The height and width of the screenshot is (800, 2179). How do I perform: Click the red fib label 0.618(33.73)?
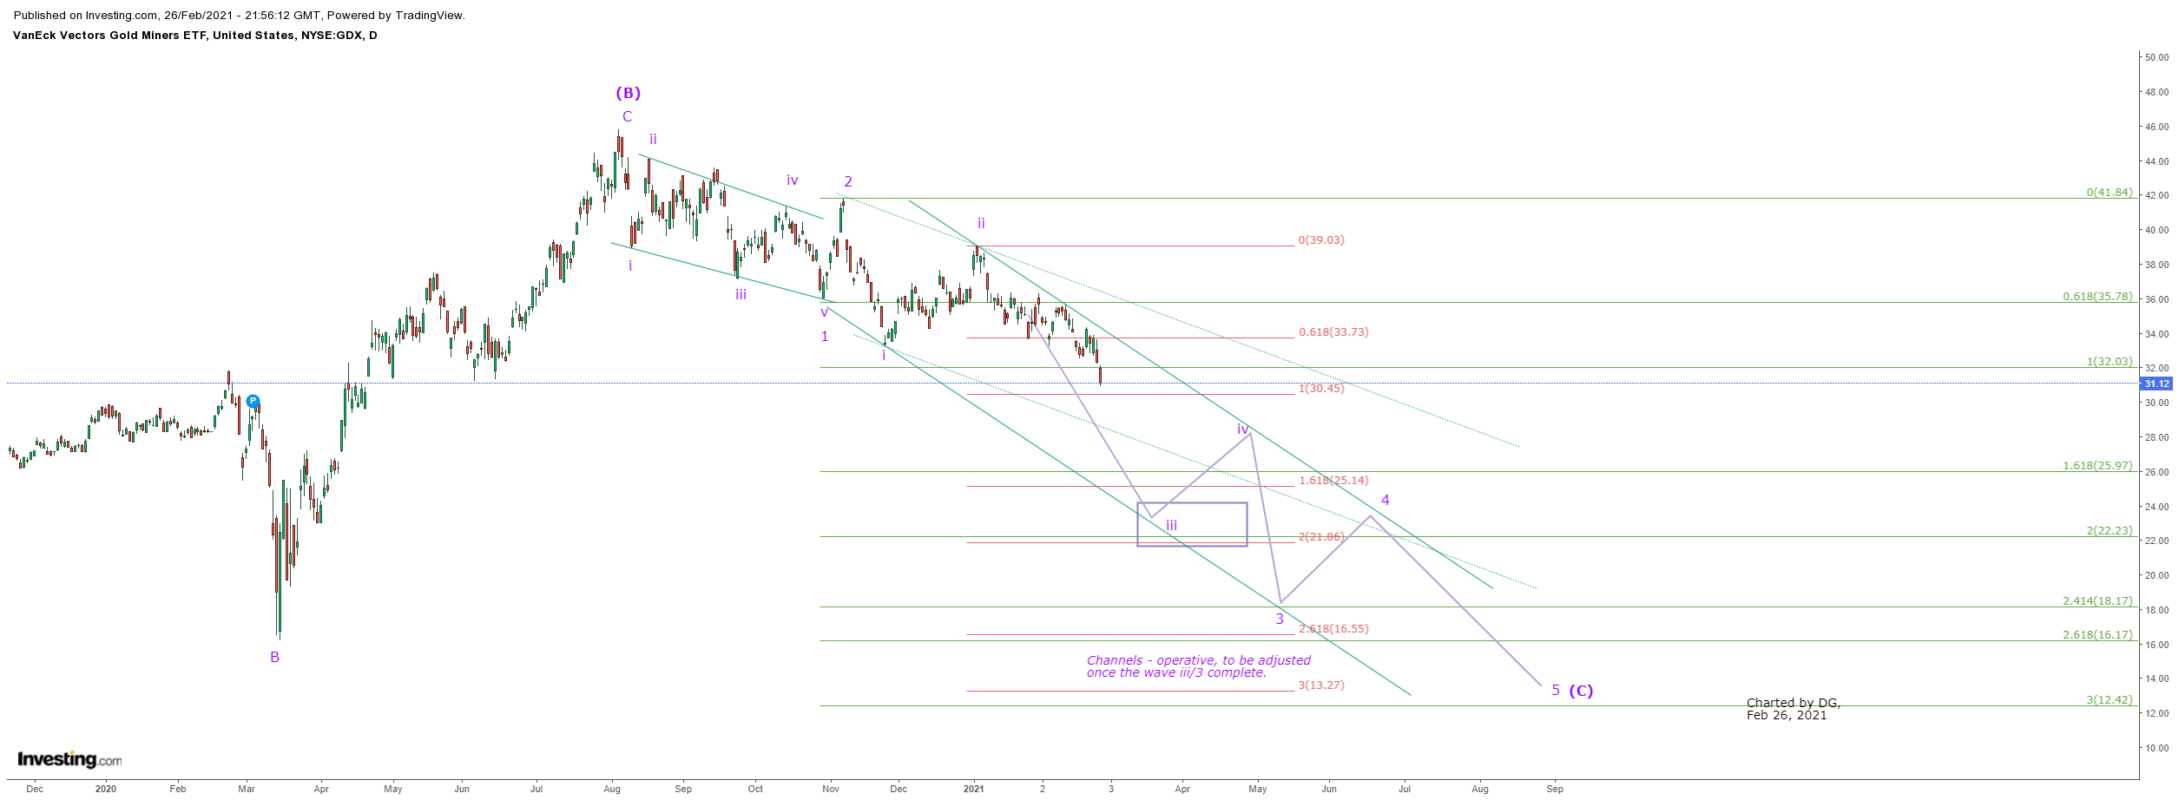point(1333,332)
